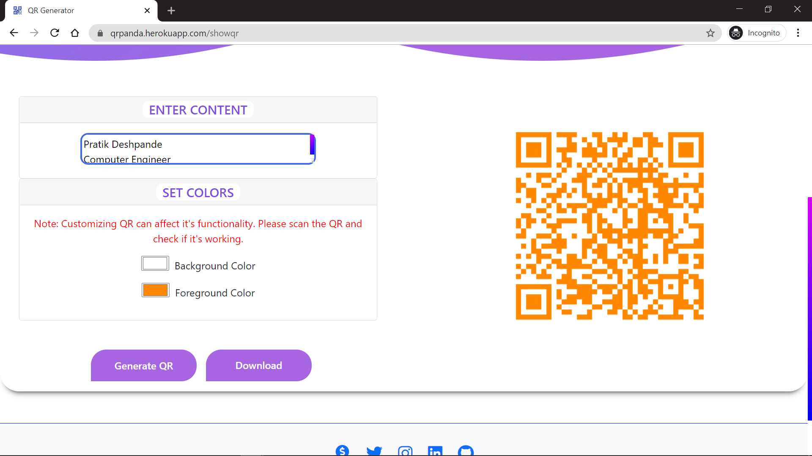The height and width of the screenshot is (456, 812).
Task: Click the Foreground Color label
Action: point(215,293)
